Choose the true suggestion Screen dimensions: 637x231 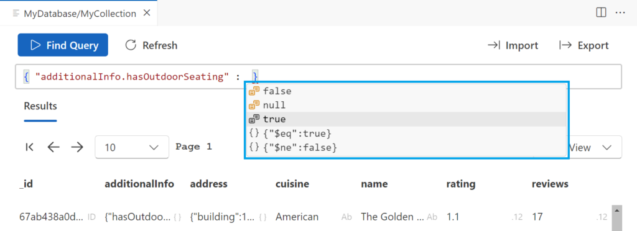[406, 120]
